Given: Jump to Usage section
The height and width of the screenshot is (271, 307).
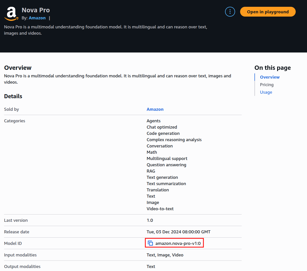Looking at the screenshot, I should (x=266, y=92).
